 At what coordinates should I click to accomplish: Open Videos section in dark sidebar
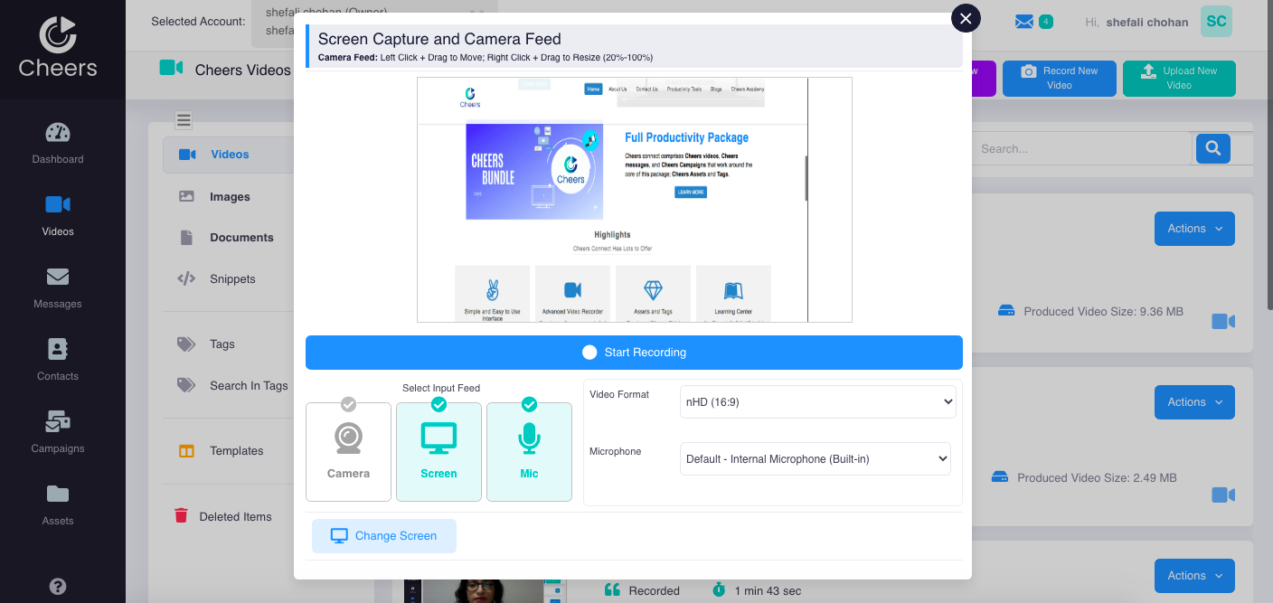[x=58, y=215]
